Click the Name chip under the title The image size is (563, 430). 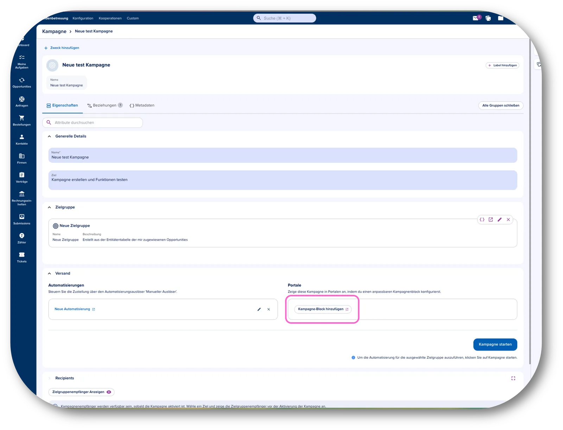pos(67,83)
